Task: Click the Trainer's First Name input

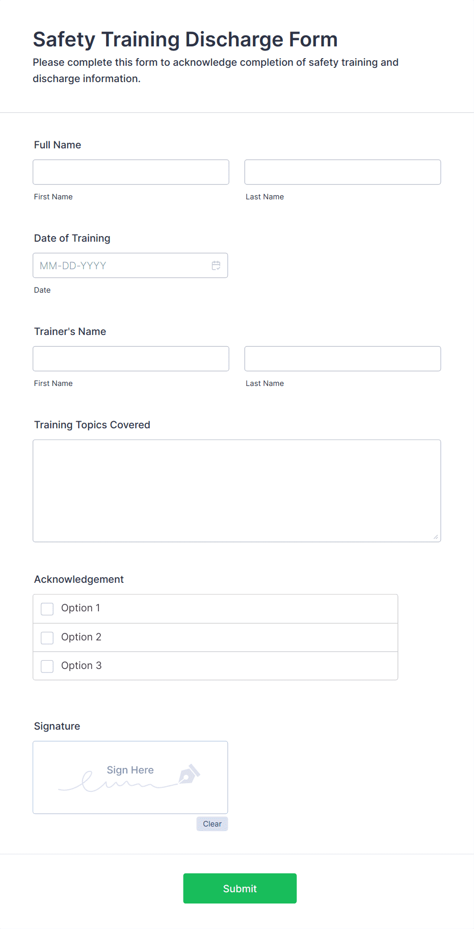Action: click(x=130, y=358)
